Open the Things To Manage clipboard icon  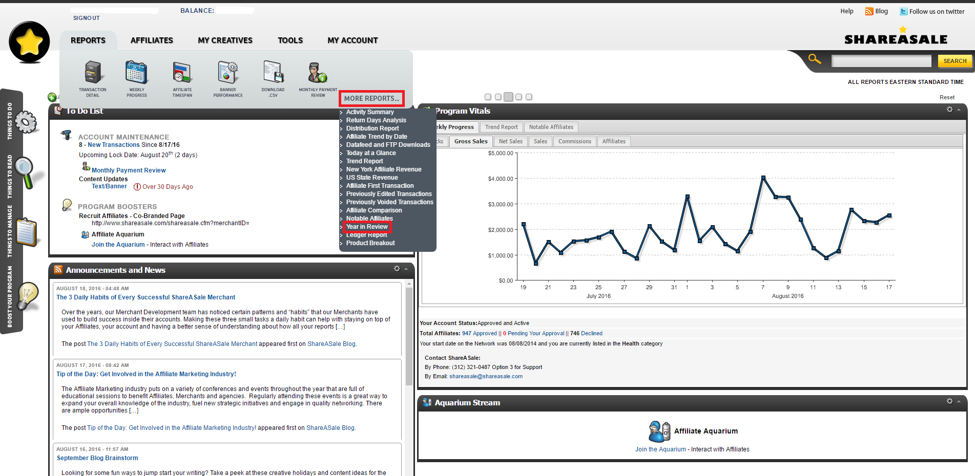tap(26, 232)
